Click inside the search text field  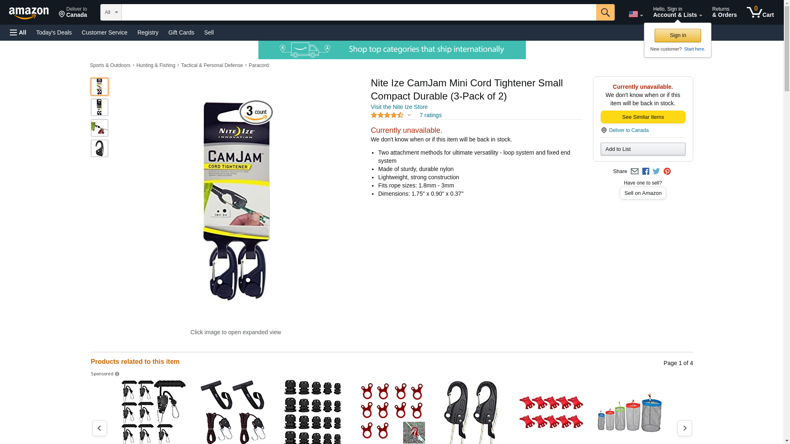pos(359,12)
